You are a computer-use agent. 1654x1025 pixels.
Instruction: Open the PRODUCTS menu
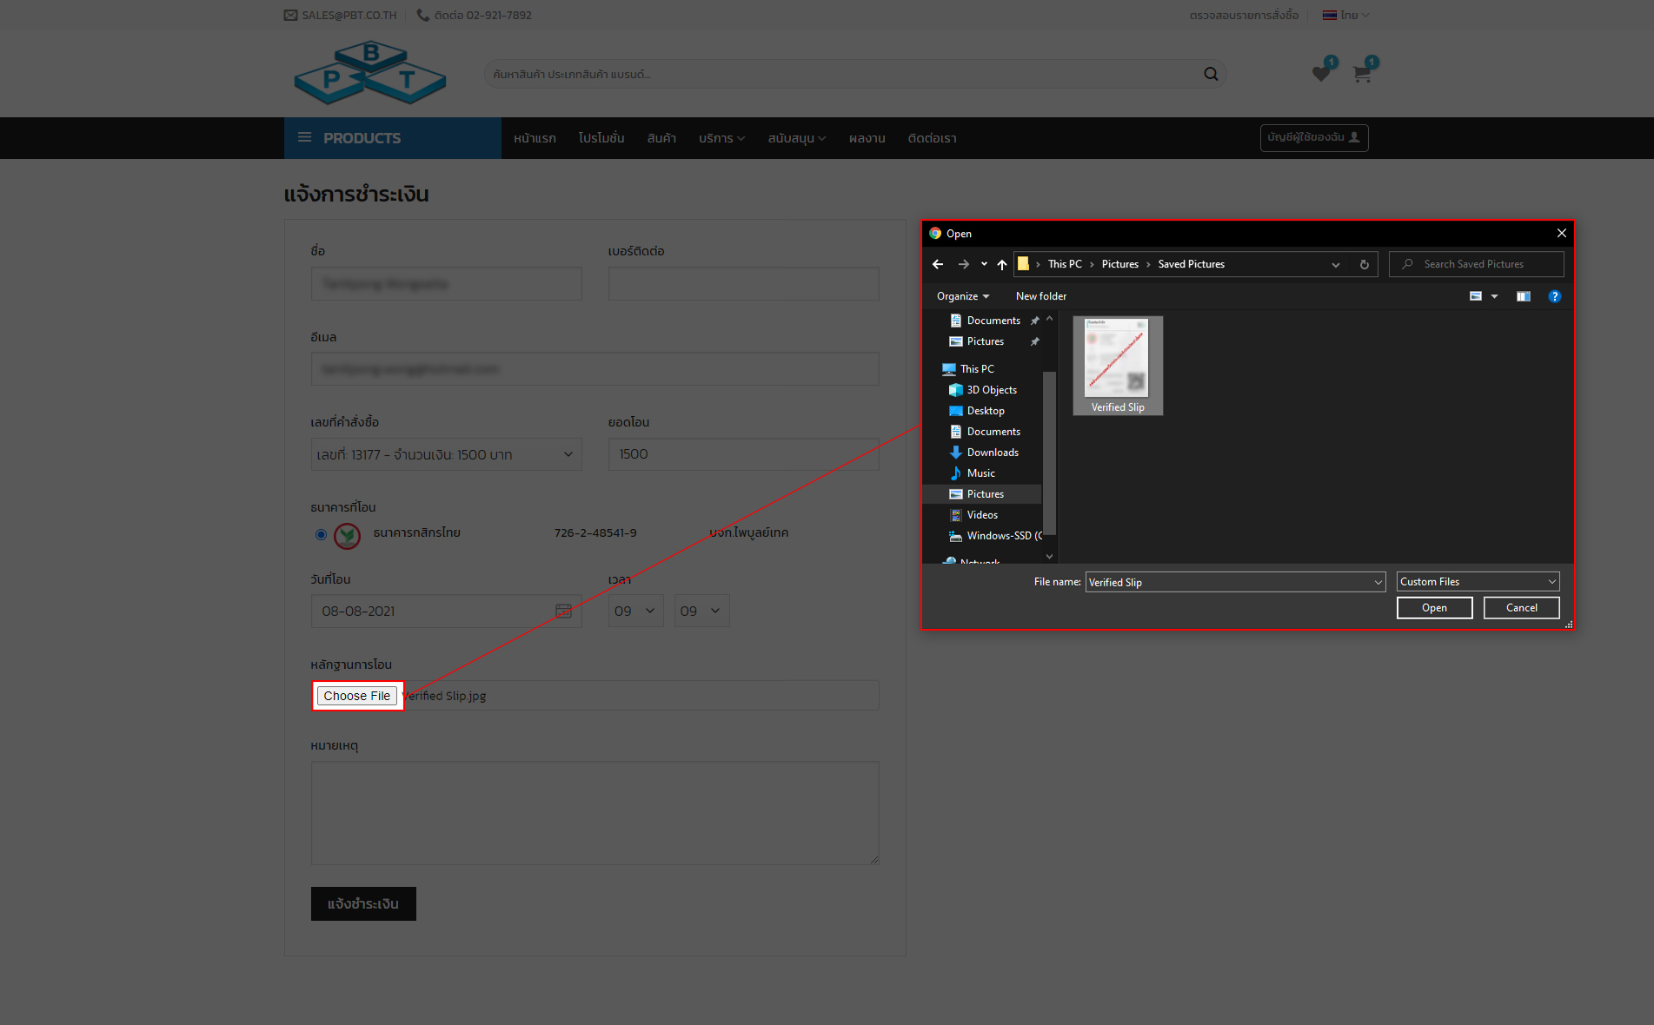(393, 138)
